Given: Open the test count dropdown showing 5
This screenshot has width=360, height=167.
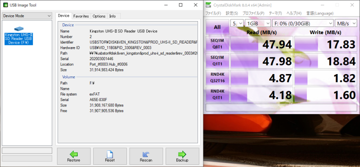Looking at the screenshot, I should [x=237, y=23].
